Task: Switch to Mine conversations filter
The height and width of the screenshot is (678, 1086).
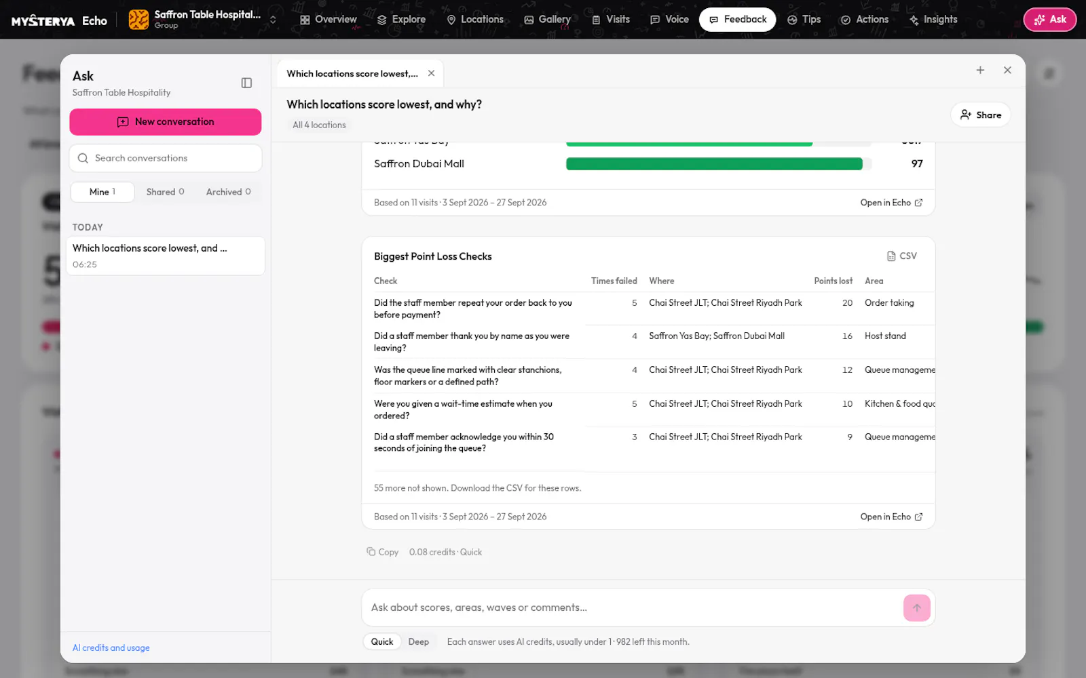Action: 102,192
